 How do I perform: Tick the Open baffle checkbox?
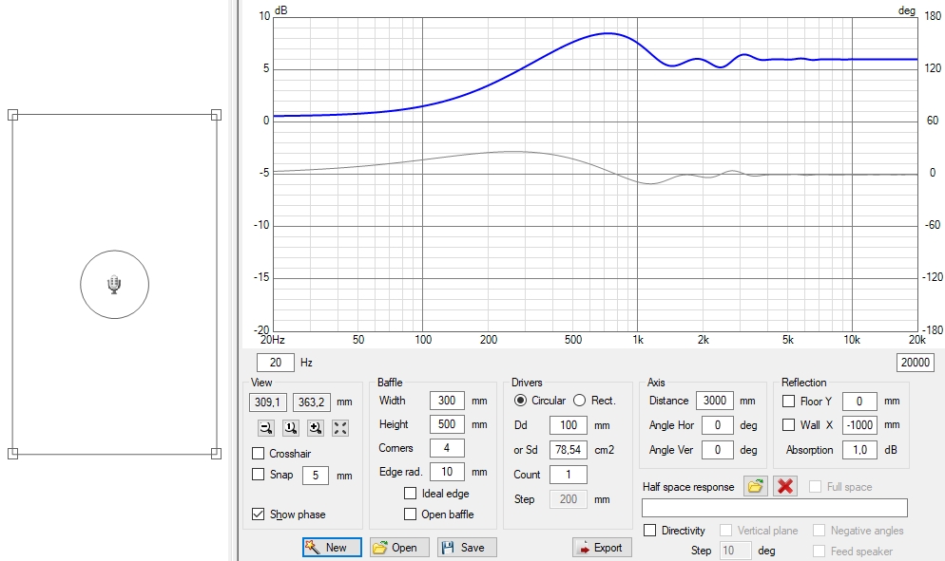point(410,514)
